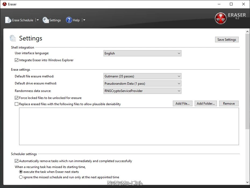Click the scrollbar down arrow

pyautogui.click(x=247, y=182)
